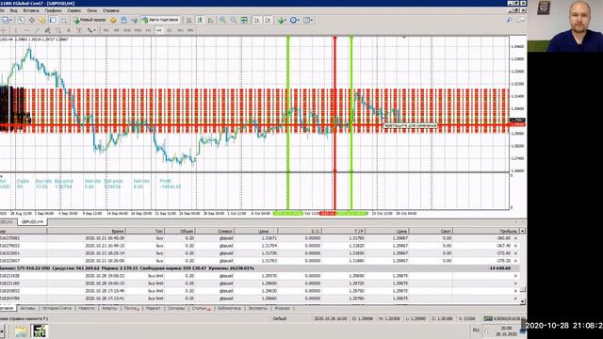The image size is (603, 339).
Task: Close buy order with profit -360.80
Action: [x=515, y=238]
